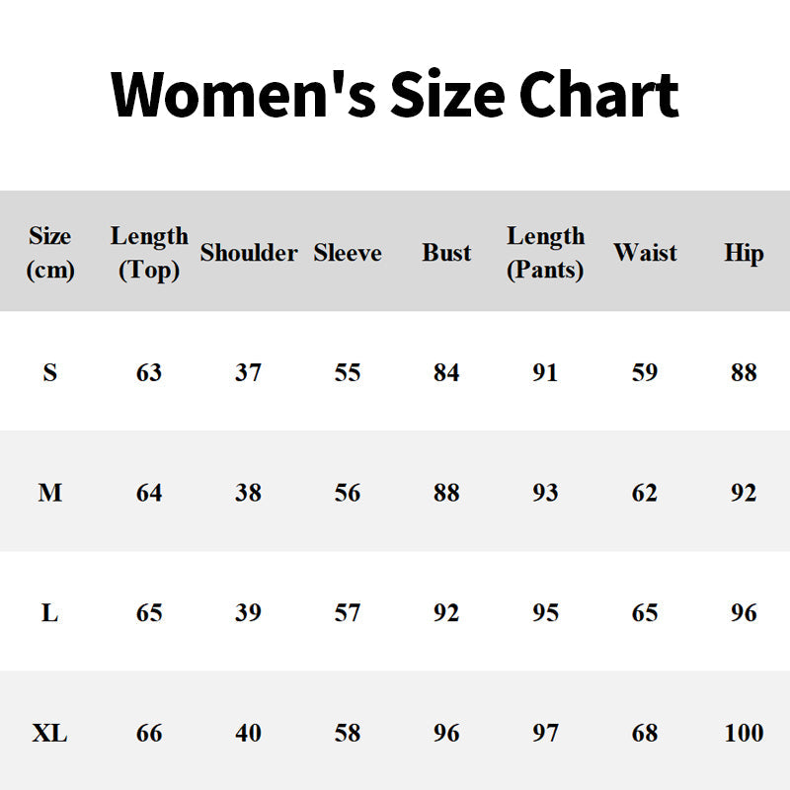The height and width of the screenshot is (790, 790).
Task: Select the Size (cm) column header
Action: click(50, 253)
